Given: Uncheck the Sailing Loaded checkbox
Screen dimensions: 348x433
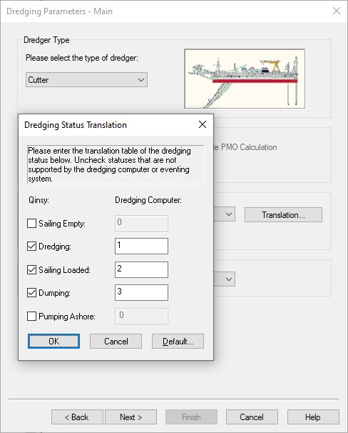Looking at the screenshot, I should (31, 270).
